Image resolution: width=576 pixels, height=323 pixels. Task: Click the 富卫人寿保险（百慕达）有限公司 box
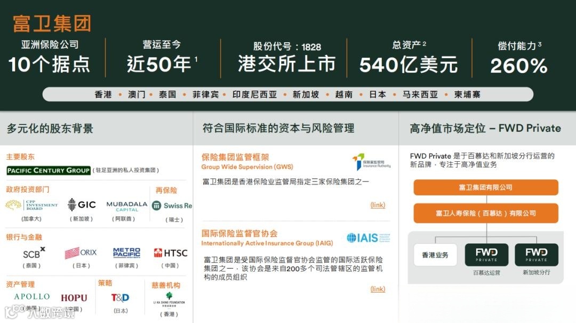486,213
